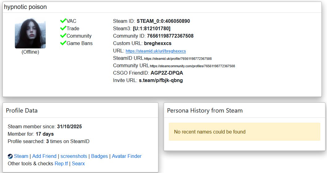Click the No recent names could be found notice
This screenshot has height=173, width=327.
(x=245, y=132)
